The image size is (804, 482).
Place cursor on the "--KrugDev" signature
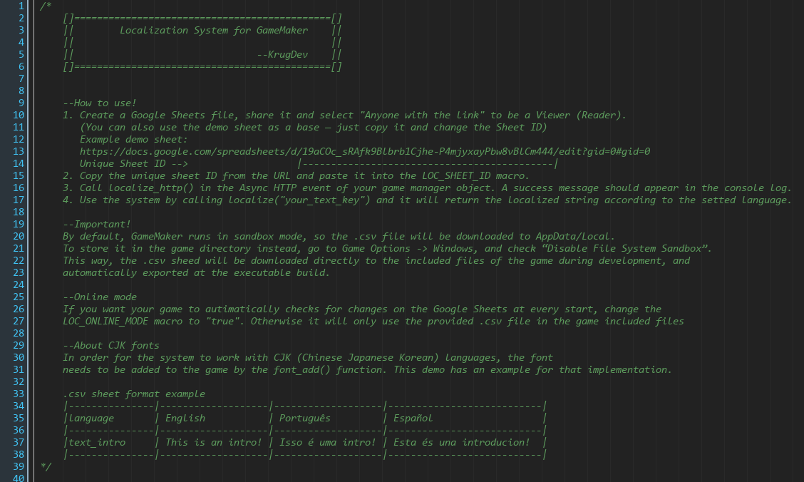pyautogui.click(x=282, y=54)
